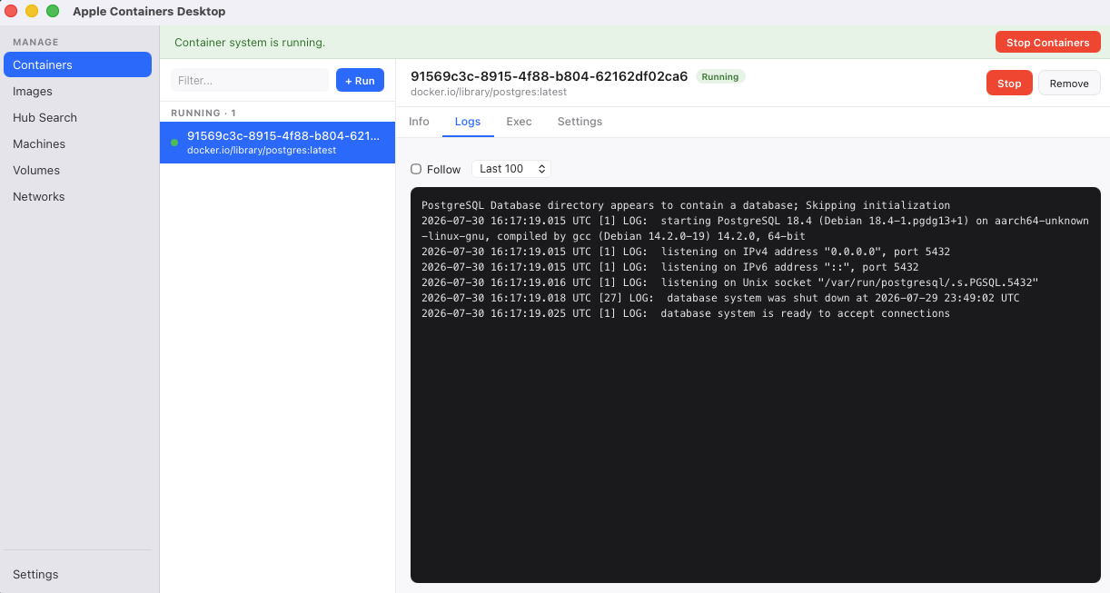The width and height of the screenshot is (1110, 593).
Task: Switch to the Exec tab
Action: point(519,122)
